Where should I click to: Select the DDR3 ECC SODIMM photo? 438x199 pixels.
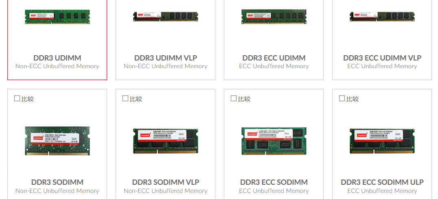[274, 141]
